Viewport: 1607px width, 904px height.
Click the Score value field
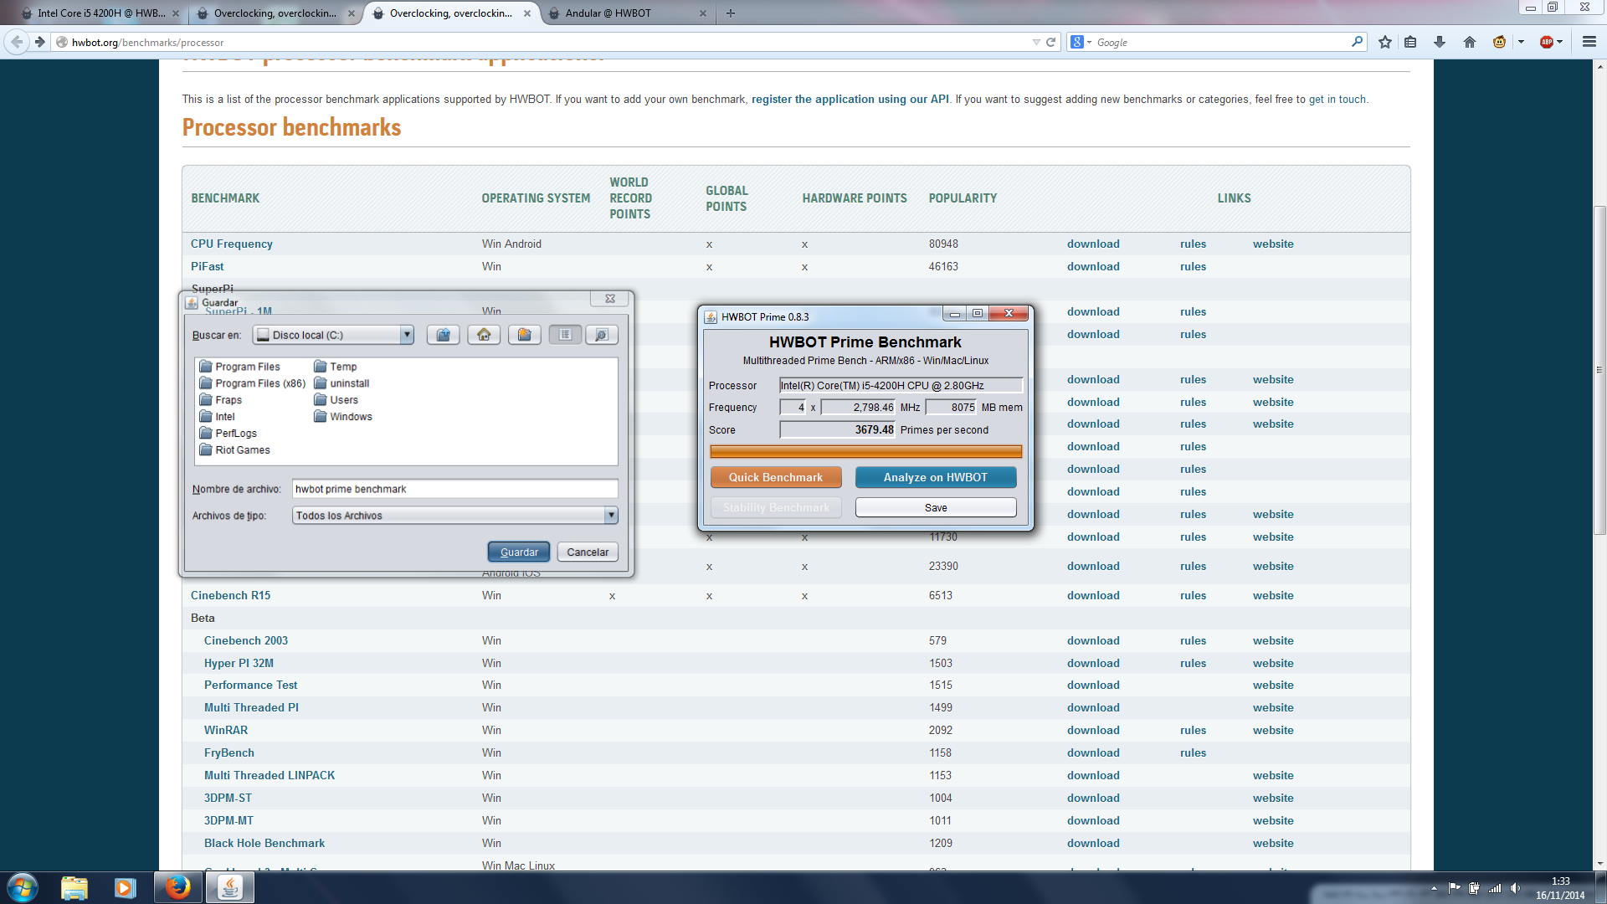pyautogui.click(x=837, y=429)
